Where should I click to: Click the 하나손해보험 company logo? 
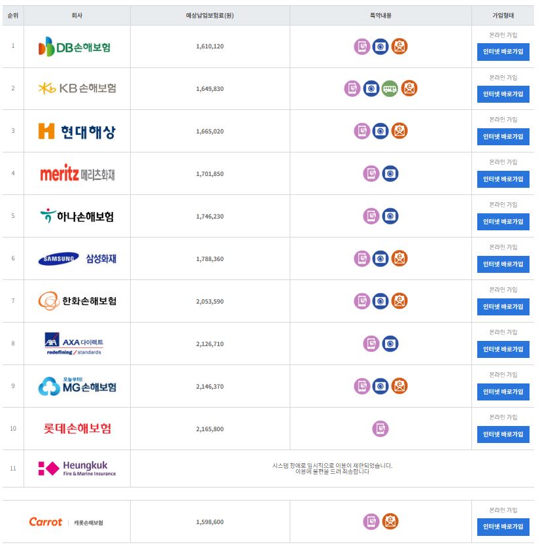click(77, 216)
